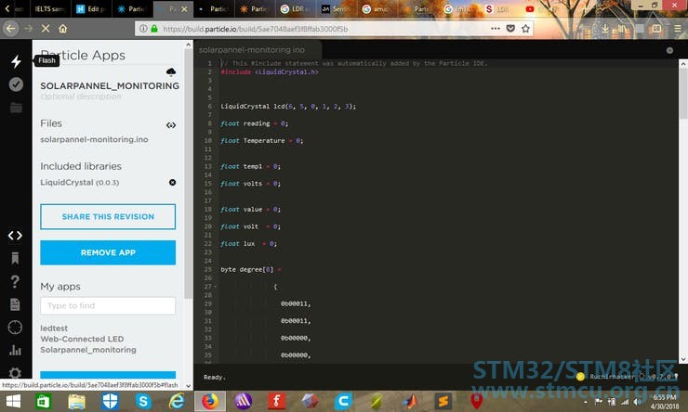Screen dimensions: 688x412
Task: Click the Verify checkmark icon in sidebar
Action: click(x=15, y=84)
